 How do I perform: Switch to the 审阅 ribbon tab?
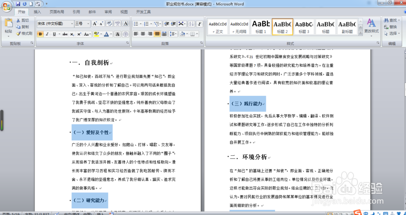point(108,12)
